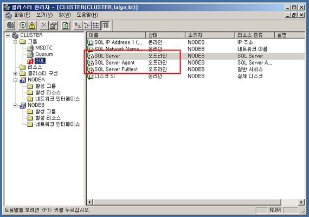Click the NODEA server icon
Viewport: 309px width, 217px height.
pos(23,80)
